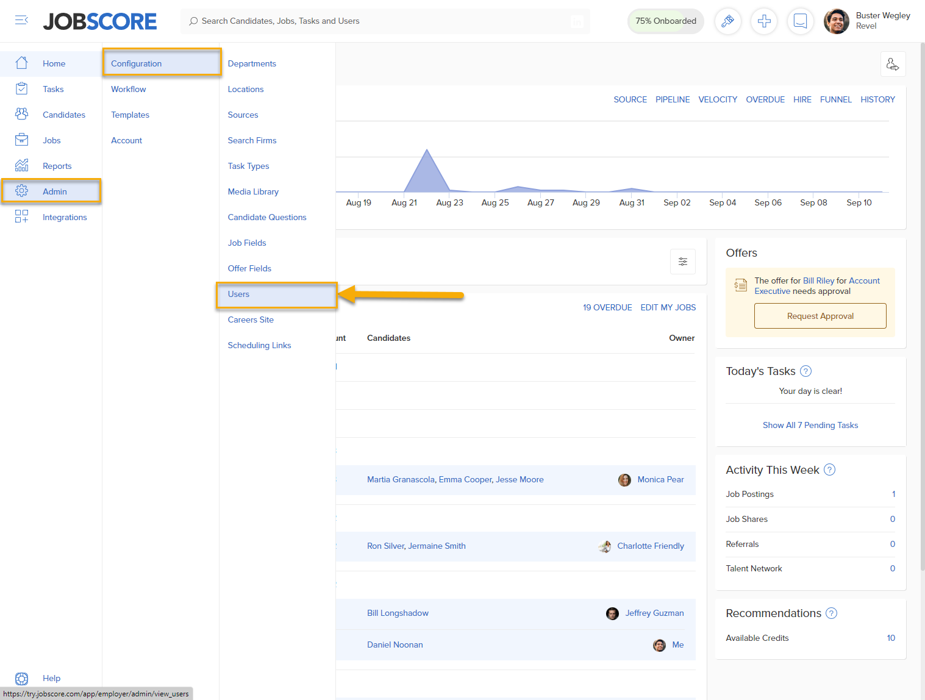925x700 pixels.
Task: Collapse the sidebar with the hamburger icon
Action: click(21, 20)
